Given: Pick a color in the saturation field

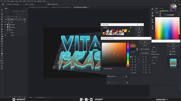Looking at the screenshot, I should pos(114,55).
